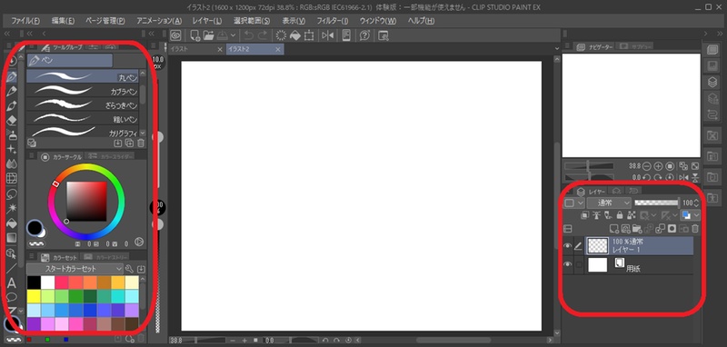Viewport: 727px width, 347px height.
Task: Open the 編集(E) menu
Action: (x=63, y=21)
